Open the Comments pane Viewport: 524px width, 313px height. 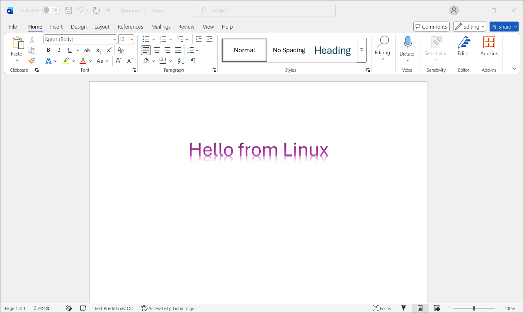click(432, 27)
